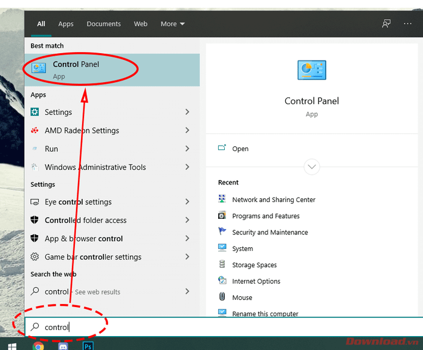The width and height of the screenshot is (423, 350).
Task: Expand App & browser control result arrow
Action: coord(187,238)
